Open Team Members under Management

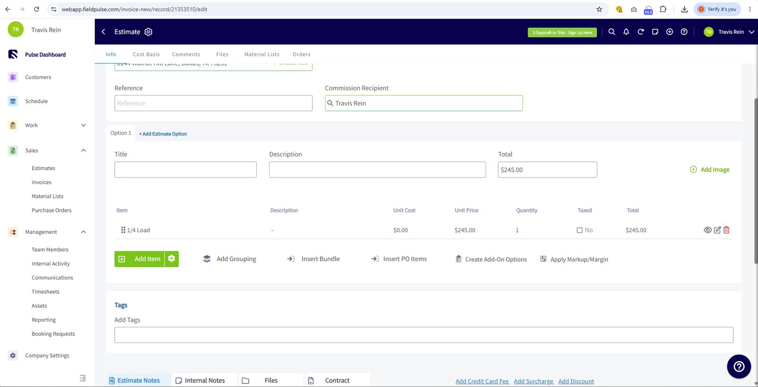tap(50, 250)
